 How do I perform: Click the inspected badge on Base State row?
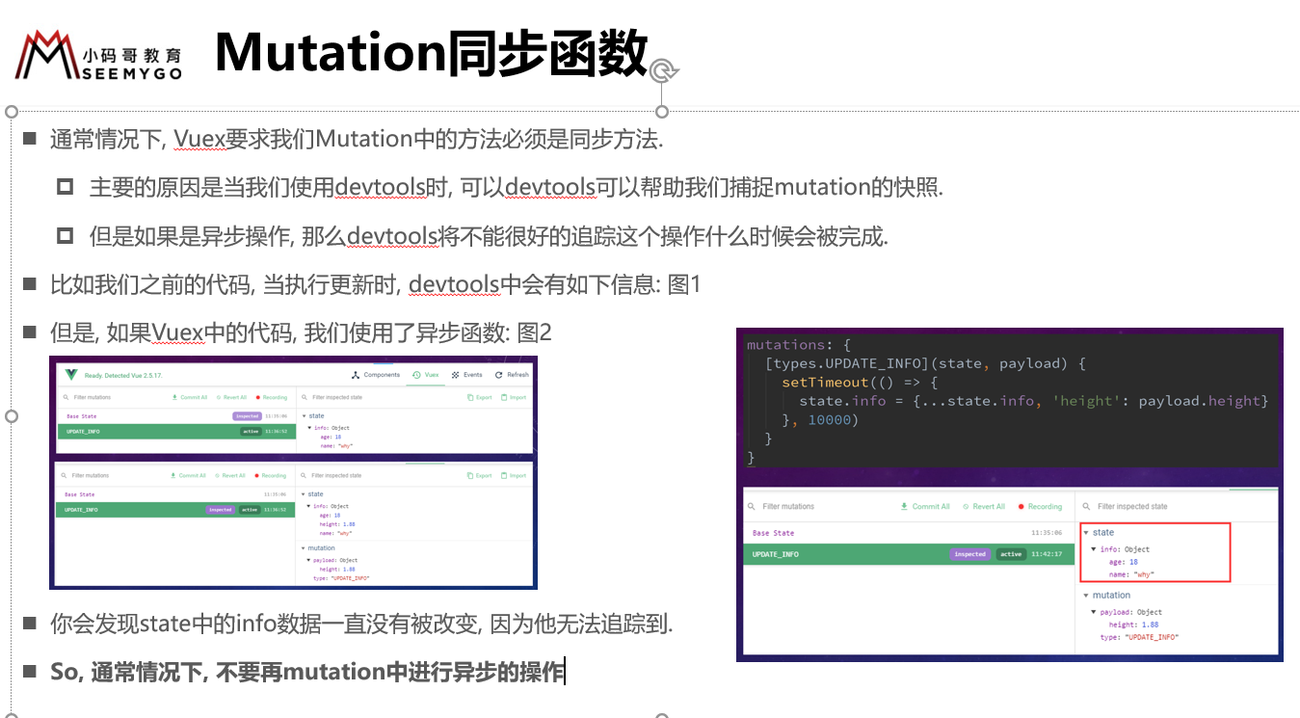[247, 416]
